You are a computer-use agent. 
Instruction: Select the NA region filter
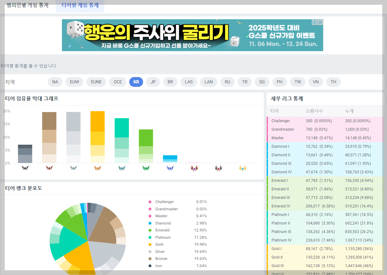tap(55, 81)
